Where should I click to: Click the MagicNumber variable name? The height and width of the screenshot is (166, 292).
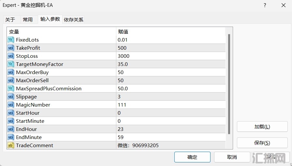point(33,105)
